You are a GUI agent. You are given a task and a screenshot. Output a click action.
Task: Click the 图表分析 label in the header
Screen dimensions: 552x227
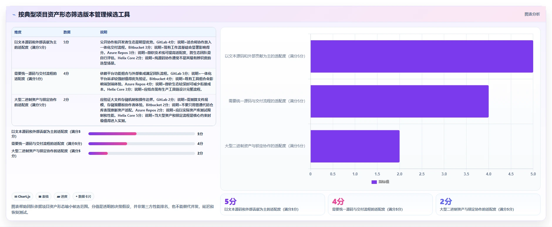pos(532,14)
